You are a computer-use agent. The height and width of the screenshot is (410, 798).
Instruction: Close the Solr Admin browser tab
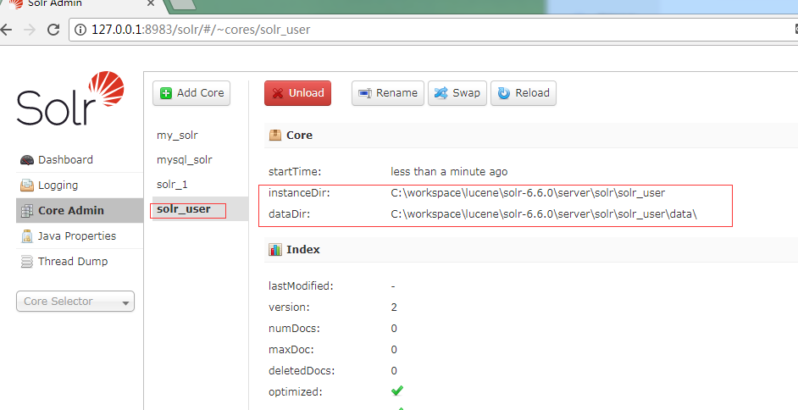(151, 3)
